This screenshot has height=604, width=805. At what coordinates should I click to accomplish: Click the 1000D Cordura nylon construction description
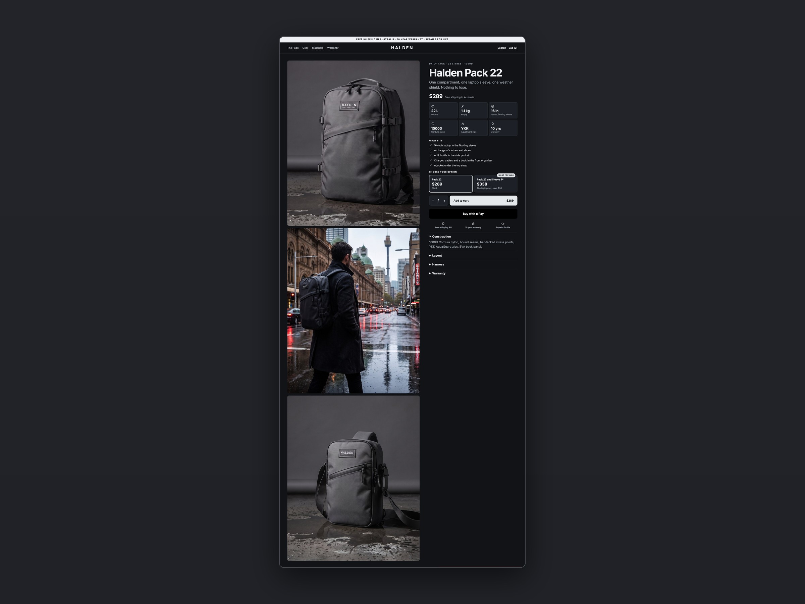[472, 244]
